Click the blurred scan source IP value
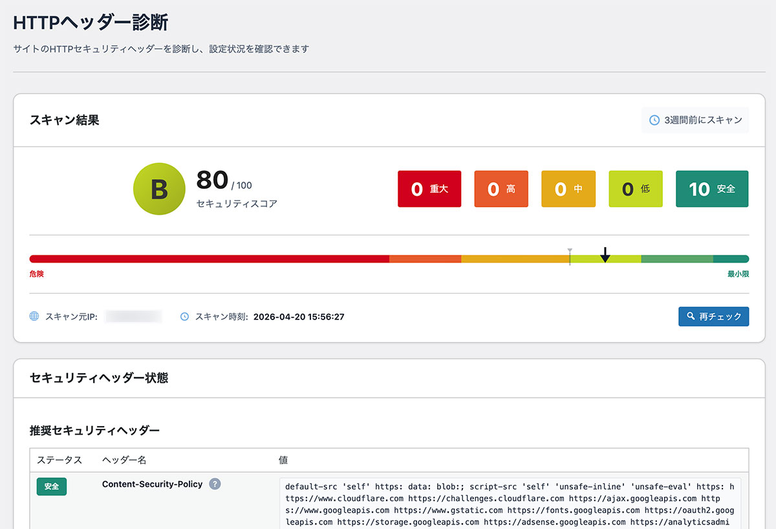Screen dimensions: 776x529 pyautogui.click(x=134, y=316)
